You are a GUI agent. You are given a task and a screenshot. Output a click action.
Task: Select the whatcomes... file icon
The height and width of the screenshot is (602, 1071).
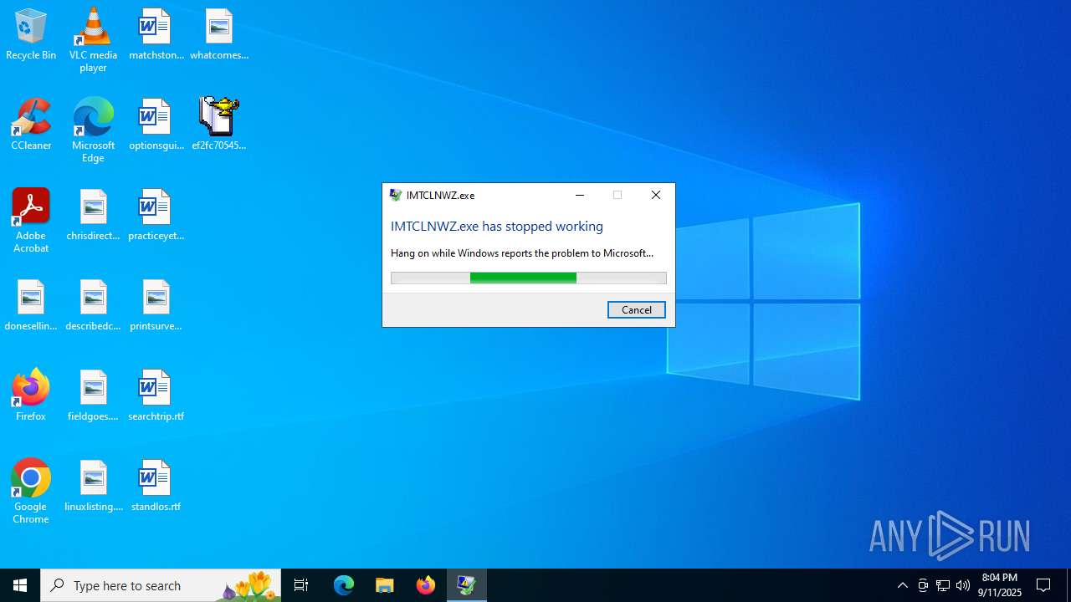tap(219, 35)
